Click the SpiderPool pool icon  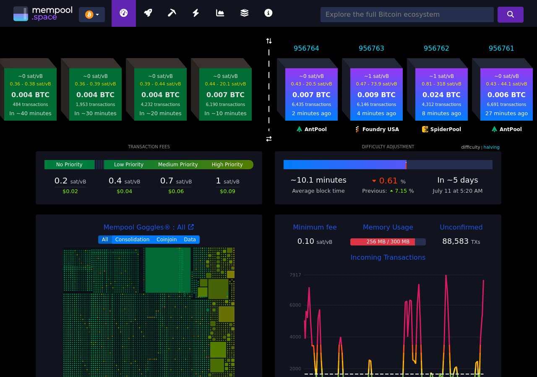coord(425,129)
